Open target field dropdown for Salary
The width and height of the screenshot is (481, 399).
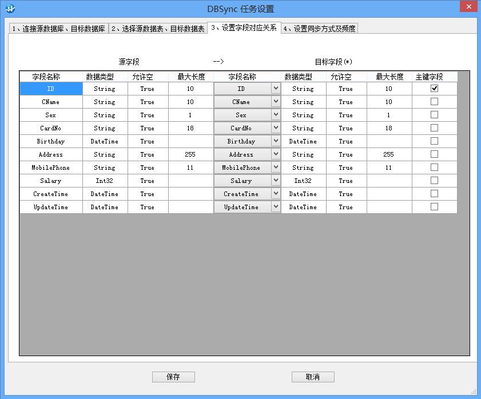276,181
